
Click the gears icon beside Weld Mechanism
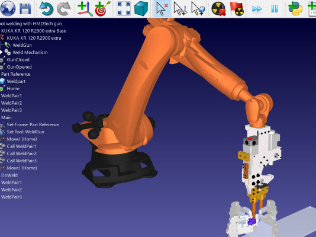click(x=8, y=52)
